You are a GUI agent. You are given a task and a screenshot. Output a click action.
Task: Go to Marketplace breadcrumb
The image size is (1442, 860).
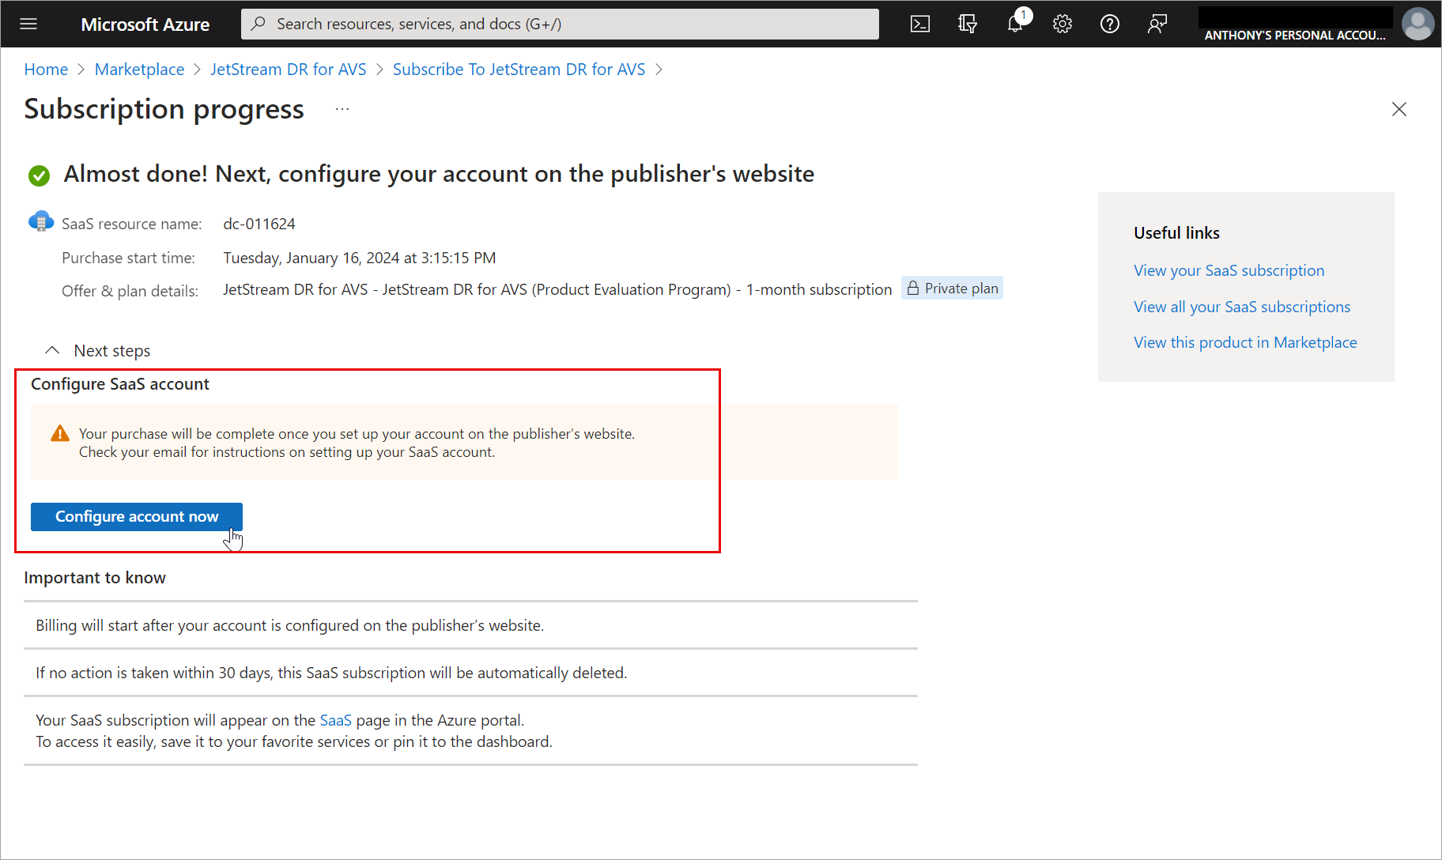(x=139, y=70)
